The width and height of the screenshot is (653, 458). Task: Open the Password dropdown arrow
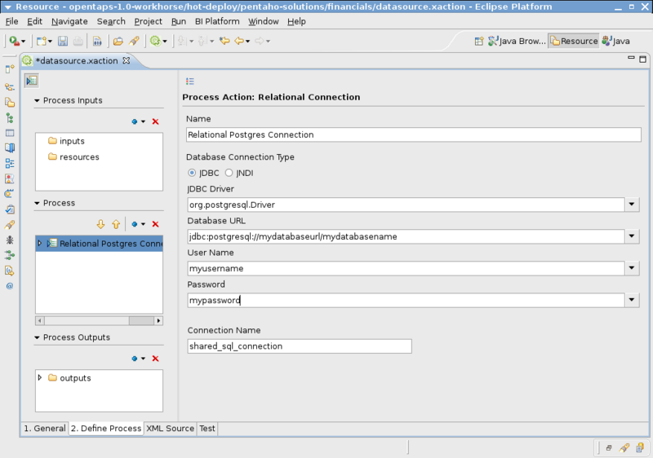coord(632,300)
